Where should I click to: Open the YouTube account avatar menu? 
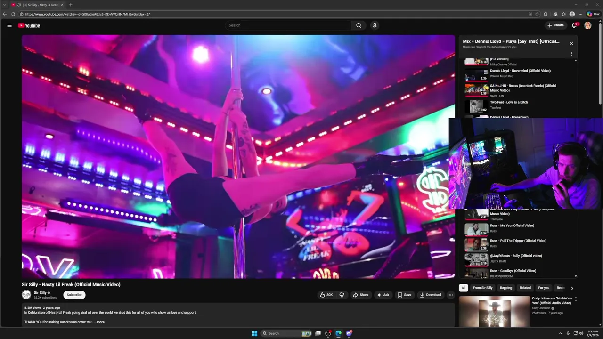pos(587,25)
